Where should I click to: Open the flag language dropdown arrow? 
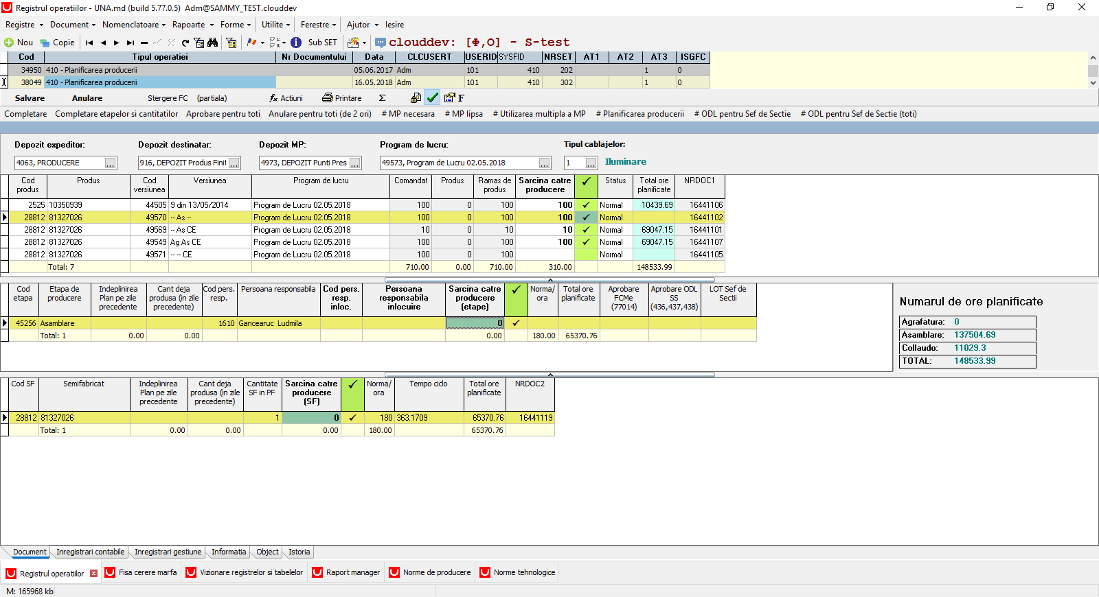262,43
